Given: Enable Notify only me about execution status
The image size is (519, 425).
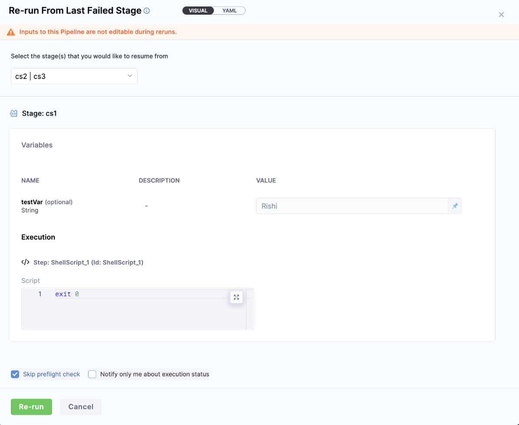Looking at the screenshot, I should (92, 374).
